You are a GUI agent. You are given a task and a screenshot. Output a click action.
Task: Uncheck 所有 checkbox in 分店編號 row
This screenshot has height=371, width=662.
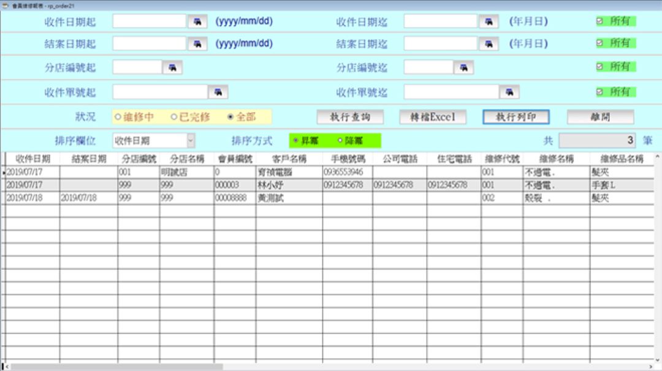600,66
